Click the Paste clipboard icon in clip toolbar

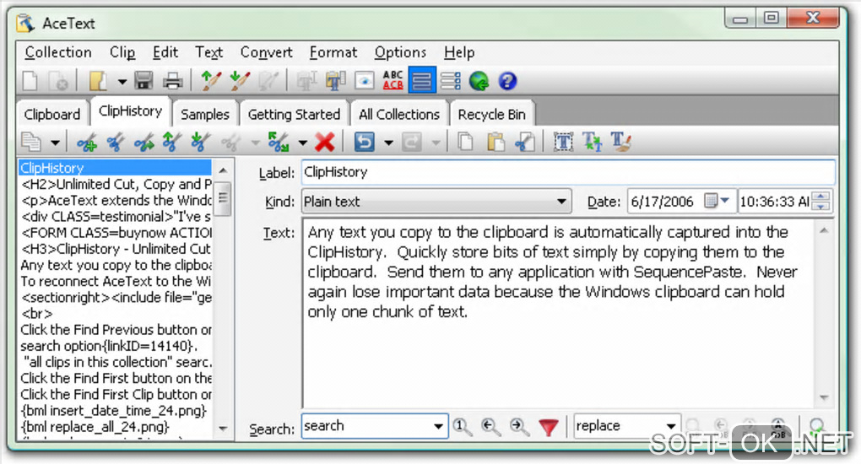(x=495, y=143)
